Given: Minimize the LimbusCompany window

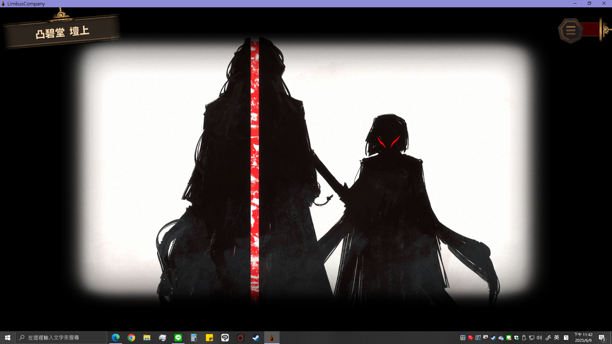Looking at the screenshot, I should [575, 4].
